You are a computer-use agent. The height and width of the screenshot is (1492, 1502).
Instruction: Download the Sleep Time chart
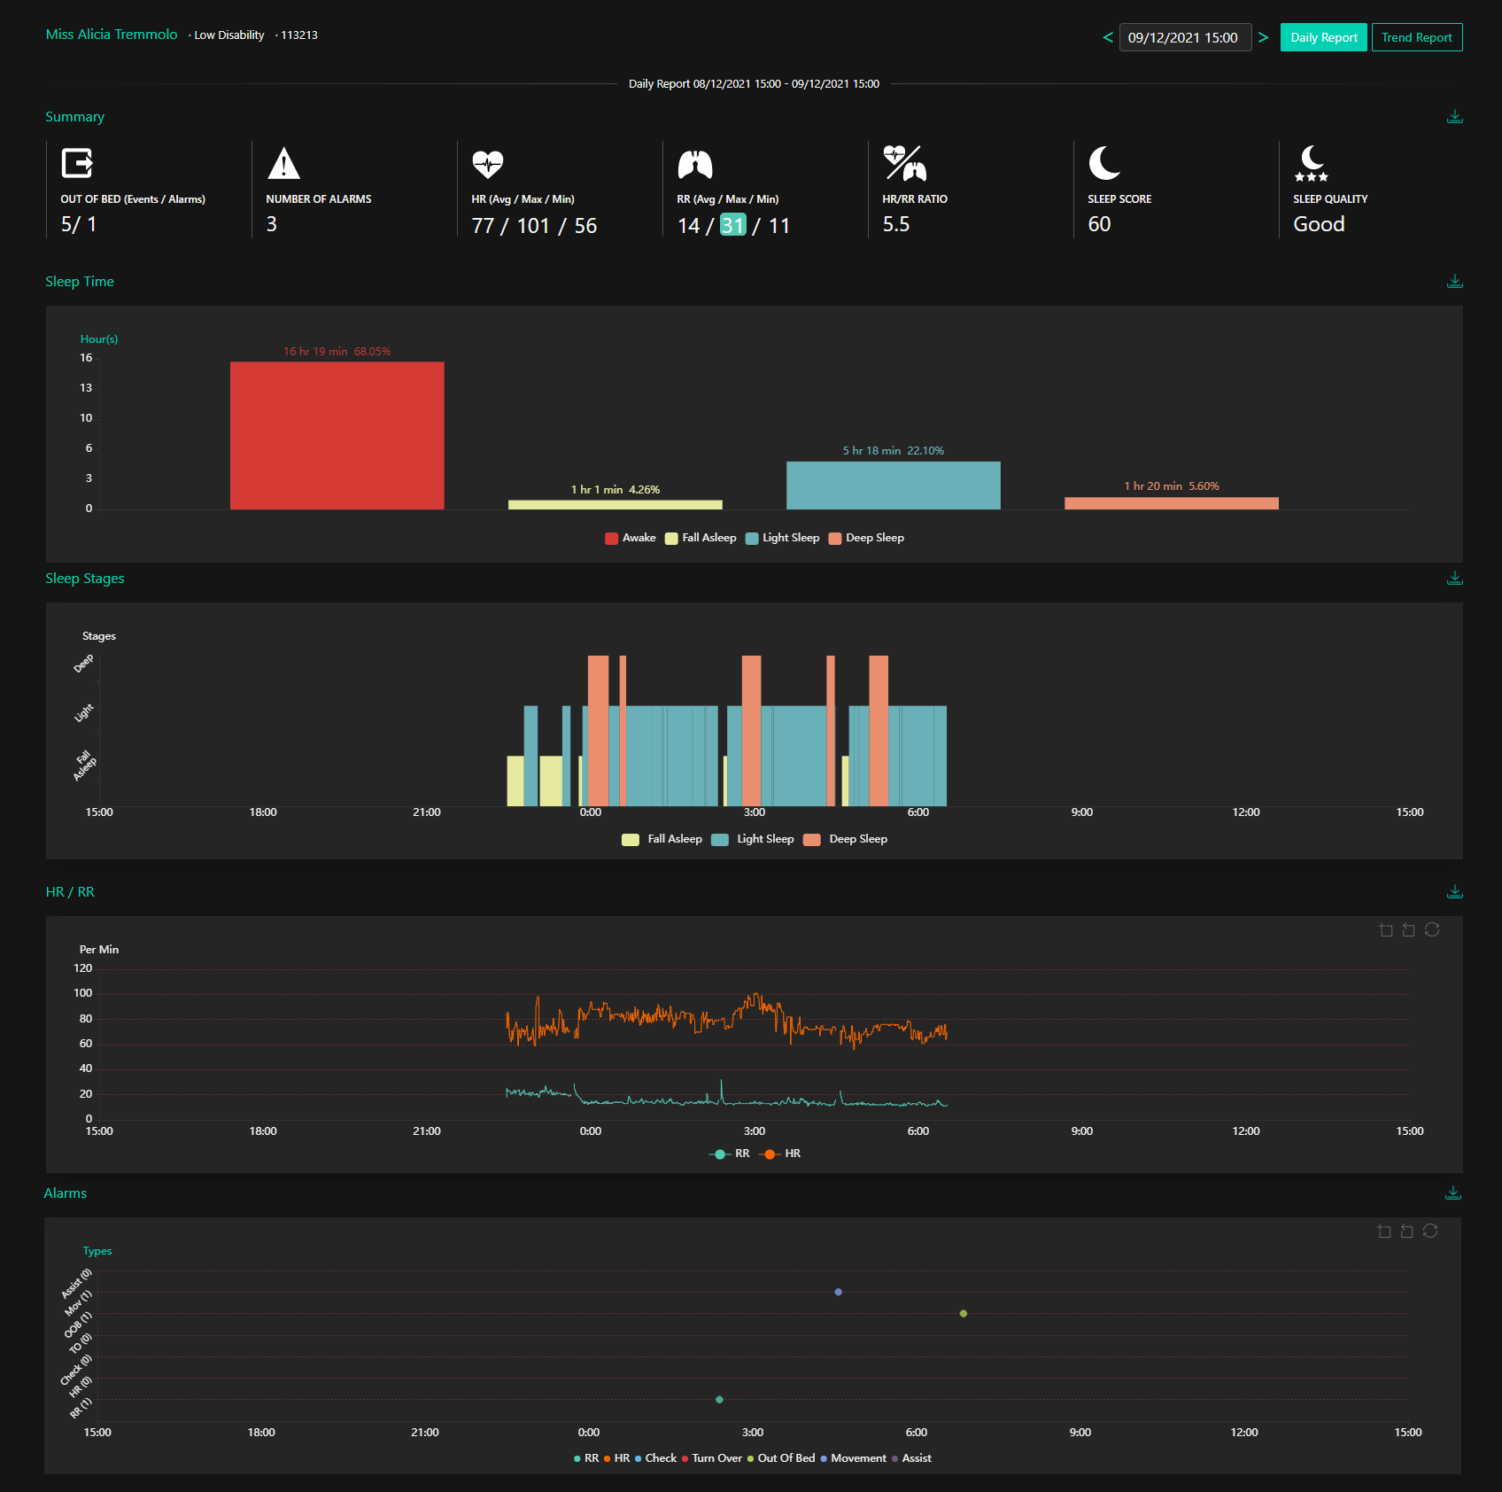pos(1454,282)
